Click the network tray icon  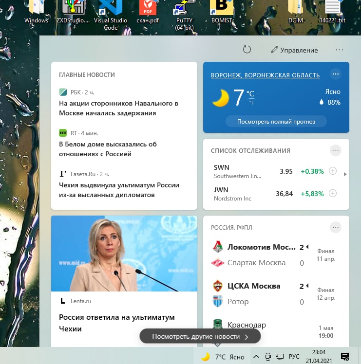tap(280, 357)
